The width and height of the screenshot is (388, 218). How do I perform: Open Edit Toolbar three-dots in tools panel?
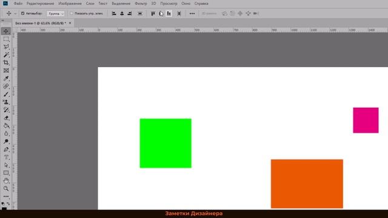tap(6, 196)
